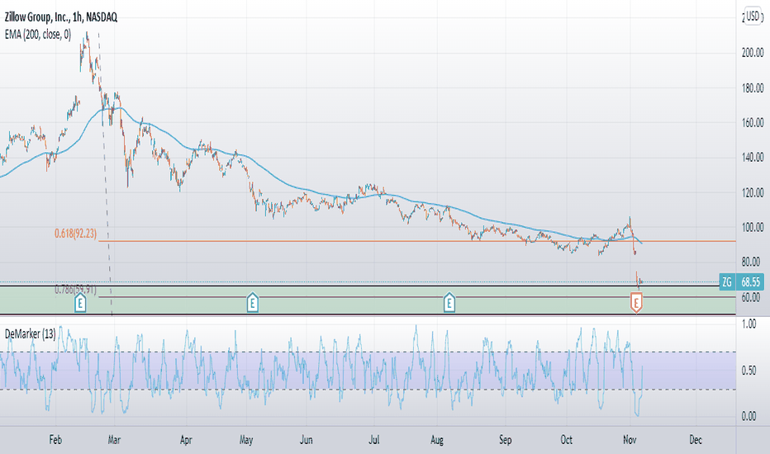Click the Aug label on time axis
The image size is (770, 454).
pos(436,440)
